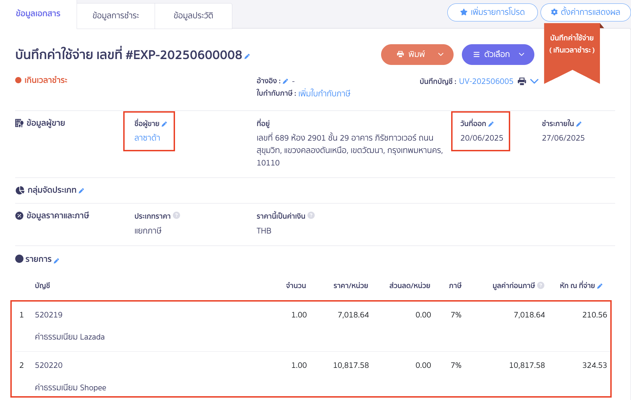Edit the due date ชำระภายใน
631x400 pixels.
click(580, 123)
